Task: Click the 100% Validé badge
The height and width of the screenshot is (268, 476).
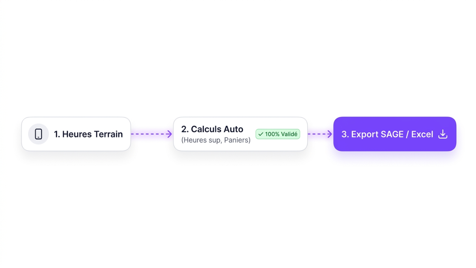Action: [278, 134]
